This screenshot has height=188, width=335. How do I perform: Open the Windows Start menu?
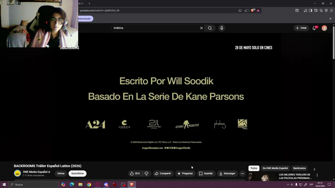4,185
